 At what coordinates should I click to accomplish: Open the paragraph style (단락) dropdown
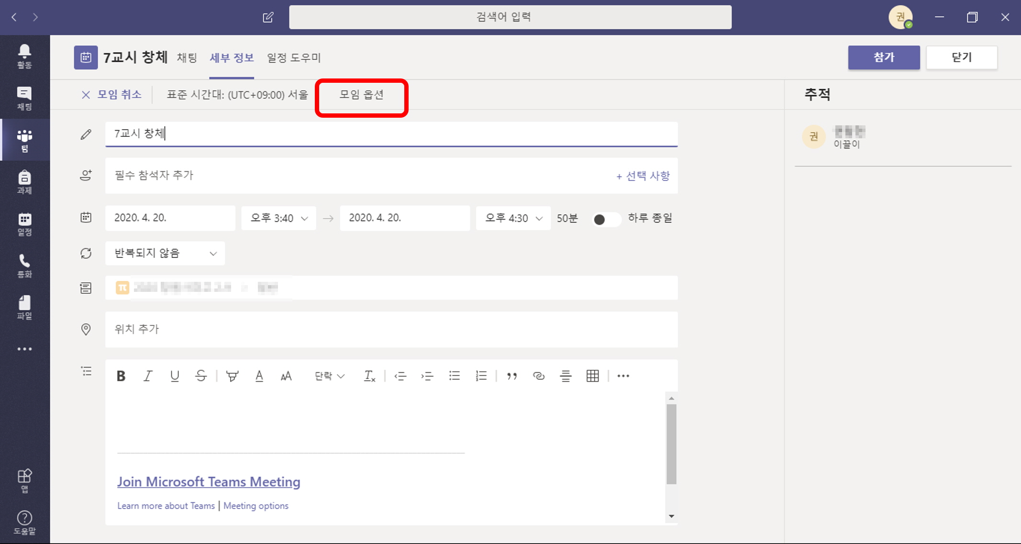[329, 376]
